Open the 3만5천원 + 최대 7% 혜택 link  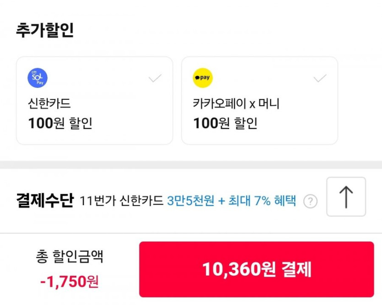(231, 201)
